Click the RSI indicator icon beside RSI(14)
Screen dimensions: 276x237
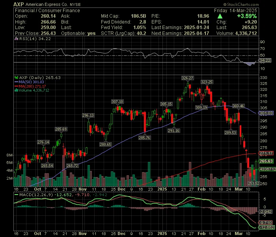(17, 39)
